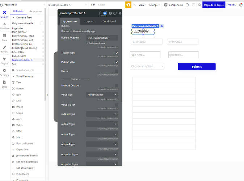Uncheck the Trigger event checkbox

click(x=117, y=53)
